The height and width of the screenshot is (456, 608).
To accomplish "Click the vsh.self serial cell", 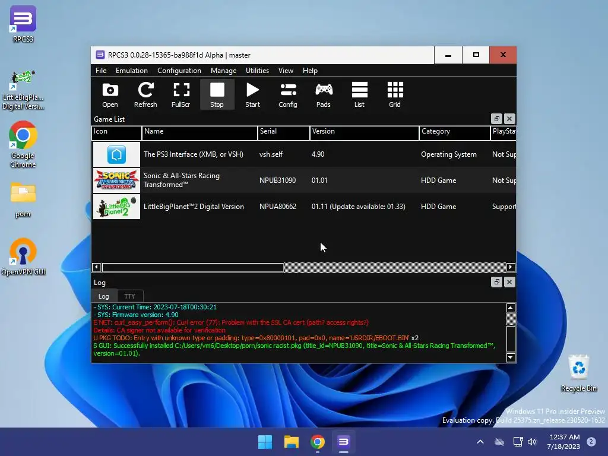I will coord(271,154).
